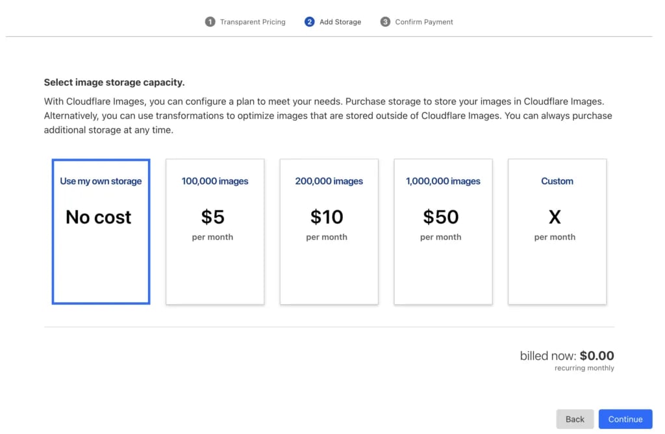Image resolution: width=665 pixels, height=434 pixels.
Task: Choose the 200,000 images $10 plan
Action: 329,232
